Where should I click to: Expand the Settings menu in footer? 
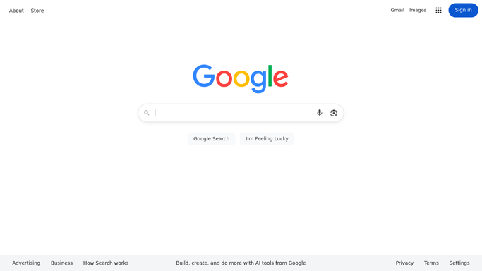[459, 263]
